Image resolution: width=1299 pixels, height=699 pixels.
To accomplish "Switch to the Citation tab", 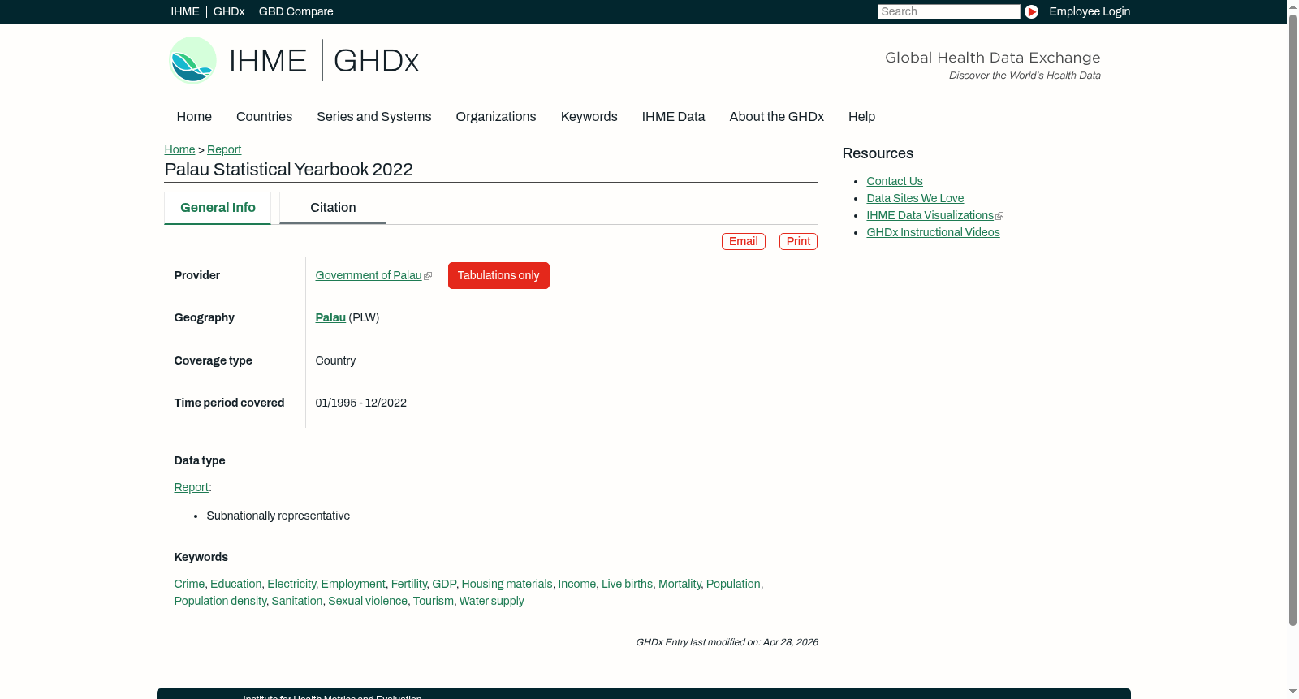I will point(333,208).
